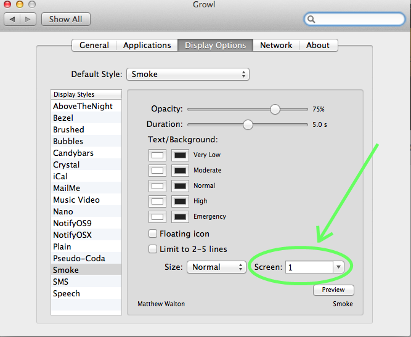
Task: Select AboveTheNight display style
Action: [x=86, y=106]
